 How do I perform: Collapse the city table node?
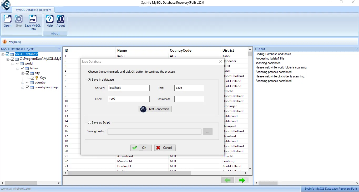23,73
